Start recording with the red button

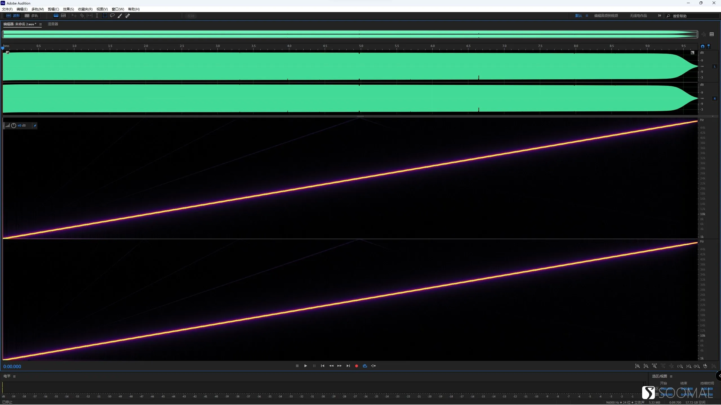coord(357,366)
